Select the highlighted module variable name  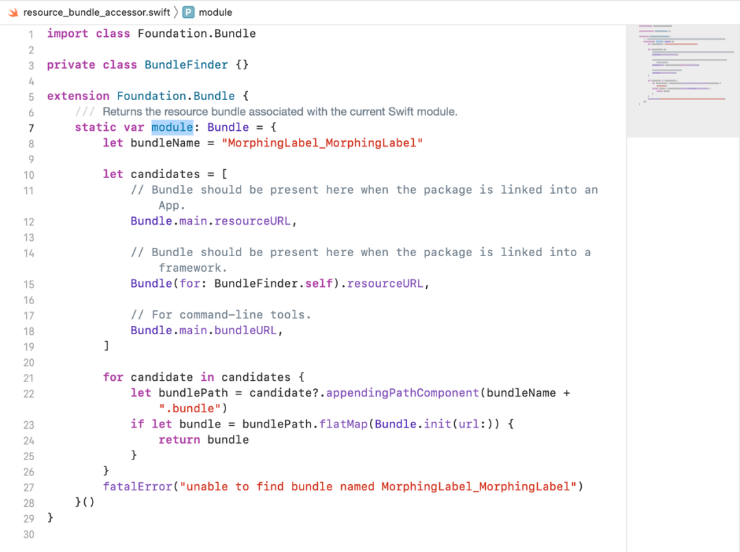172,127
